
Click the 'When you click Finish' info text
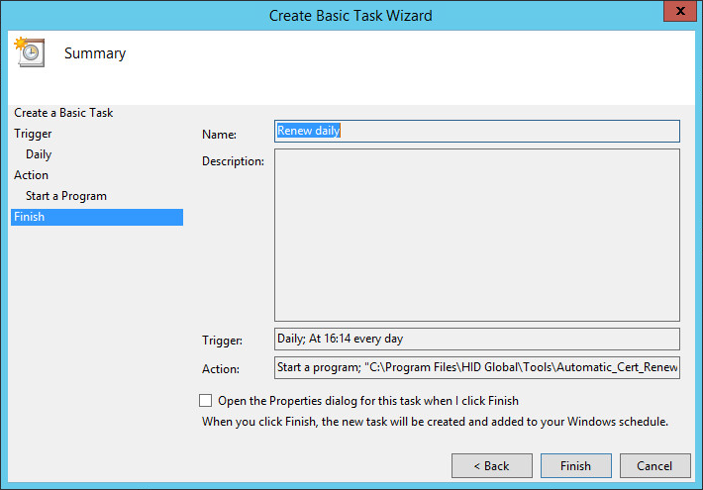[x=435, y=421]
